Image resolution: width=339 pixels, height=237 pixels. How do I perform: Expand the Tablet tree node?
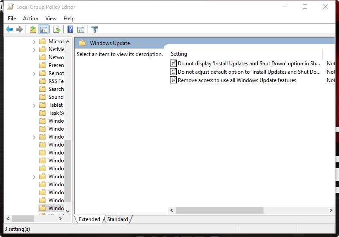[x=34, y=105]
